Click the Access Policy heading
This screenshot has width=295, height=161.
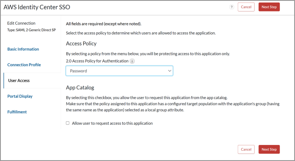click(81, 43)
